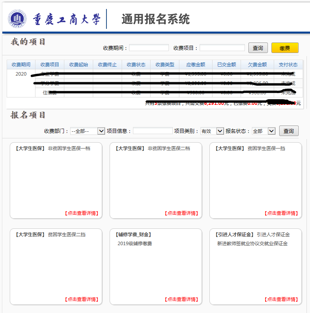Click 查询 button beside 收费项目 field

[x=258, y=48]
